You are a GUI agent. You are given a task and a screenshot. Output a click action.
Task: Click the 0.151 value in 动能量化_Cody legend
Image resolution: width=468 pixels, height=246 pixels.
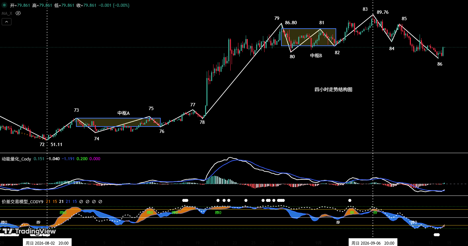coord(39,159)
